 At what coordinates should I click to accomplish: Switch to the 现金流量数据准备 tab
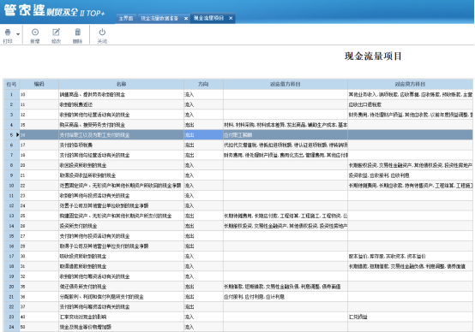tap(159, 19)
